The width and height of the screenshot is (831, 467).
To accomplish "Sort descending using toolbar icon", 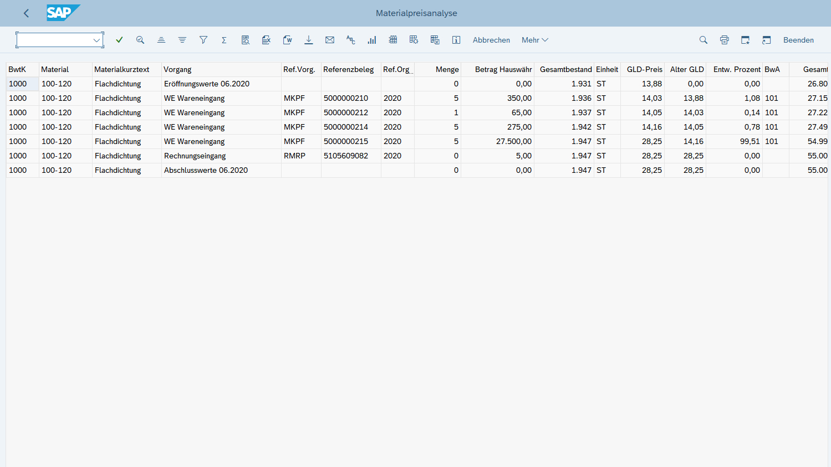I will point(182,40).
